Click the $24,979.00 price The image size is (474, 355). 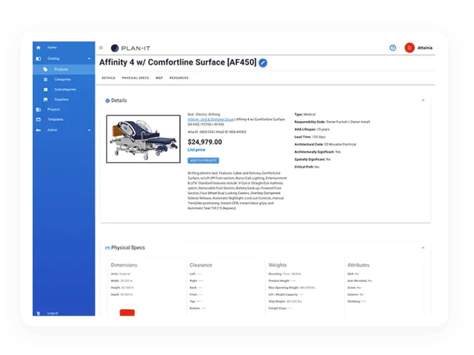(x=205, y=142)
